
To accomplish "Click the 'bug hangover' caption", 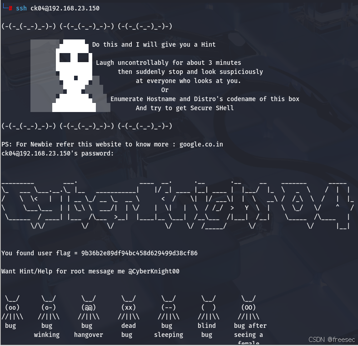I will (89, 330).
